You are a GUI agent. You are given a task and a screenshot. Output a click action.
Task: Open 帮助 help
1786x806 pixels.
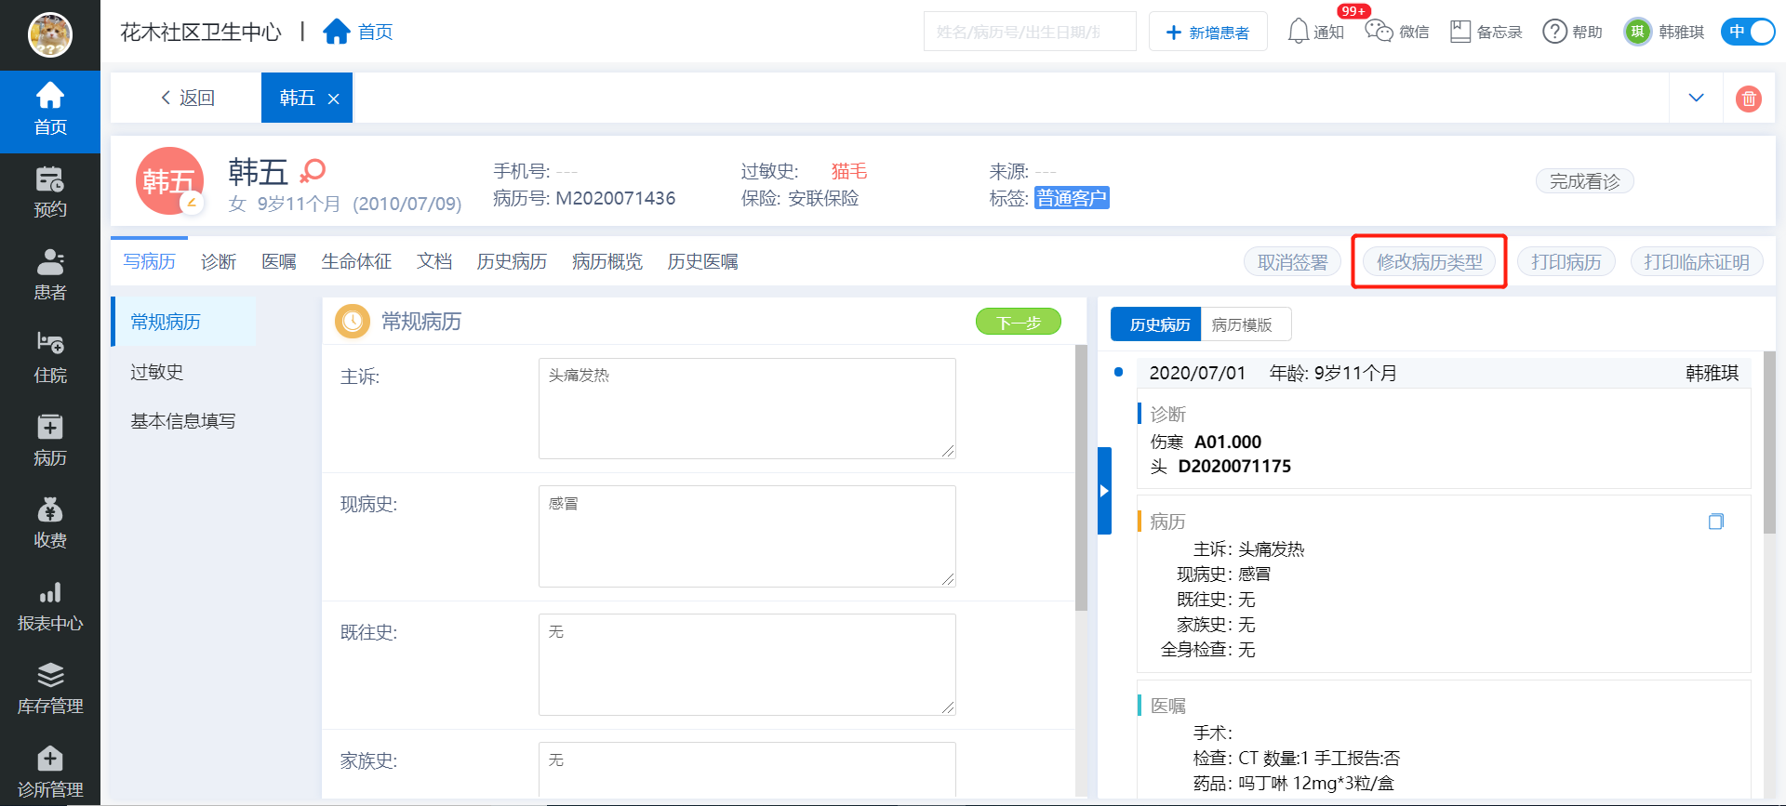click(x=1572, y=32)
